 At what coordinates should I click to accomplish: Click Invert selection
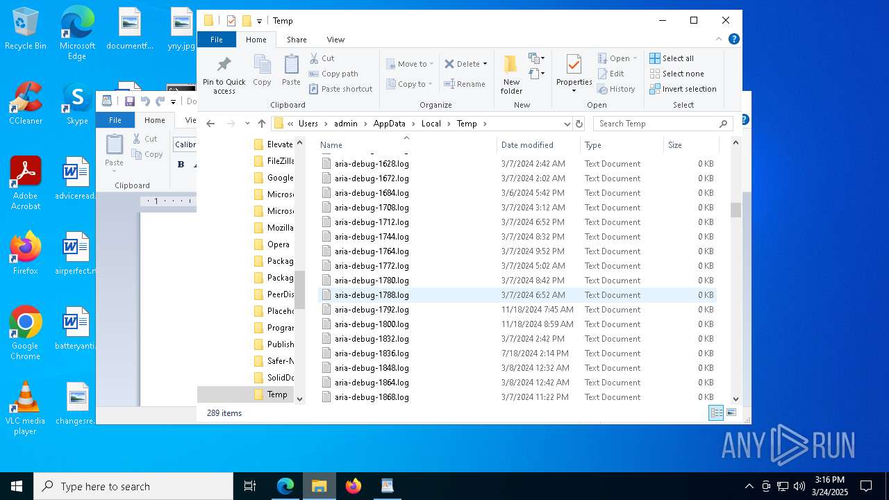(683, 89)
